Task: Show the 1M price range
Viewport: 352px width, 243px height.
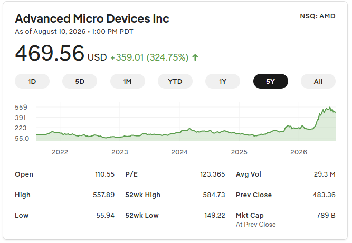Action: [x=128, y=81]
